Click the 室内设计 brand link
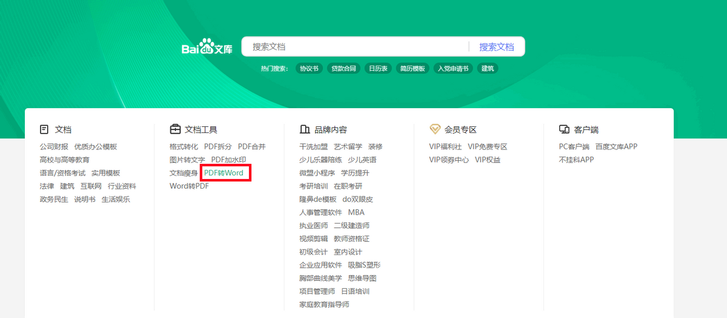This screenshot has height=318, width=727. (x=348, y=252)
